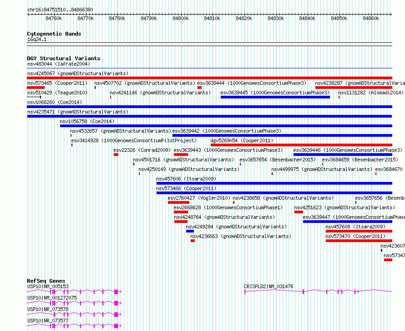Open the esv3639446 variant label

point(348,150)
